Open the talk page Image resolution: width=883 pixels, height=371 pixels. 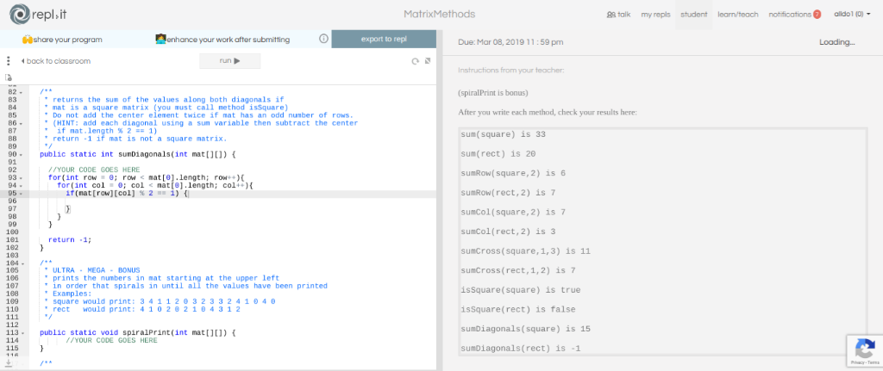[x=618, y=15]
